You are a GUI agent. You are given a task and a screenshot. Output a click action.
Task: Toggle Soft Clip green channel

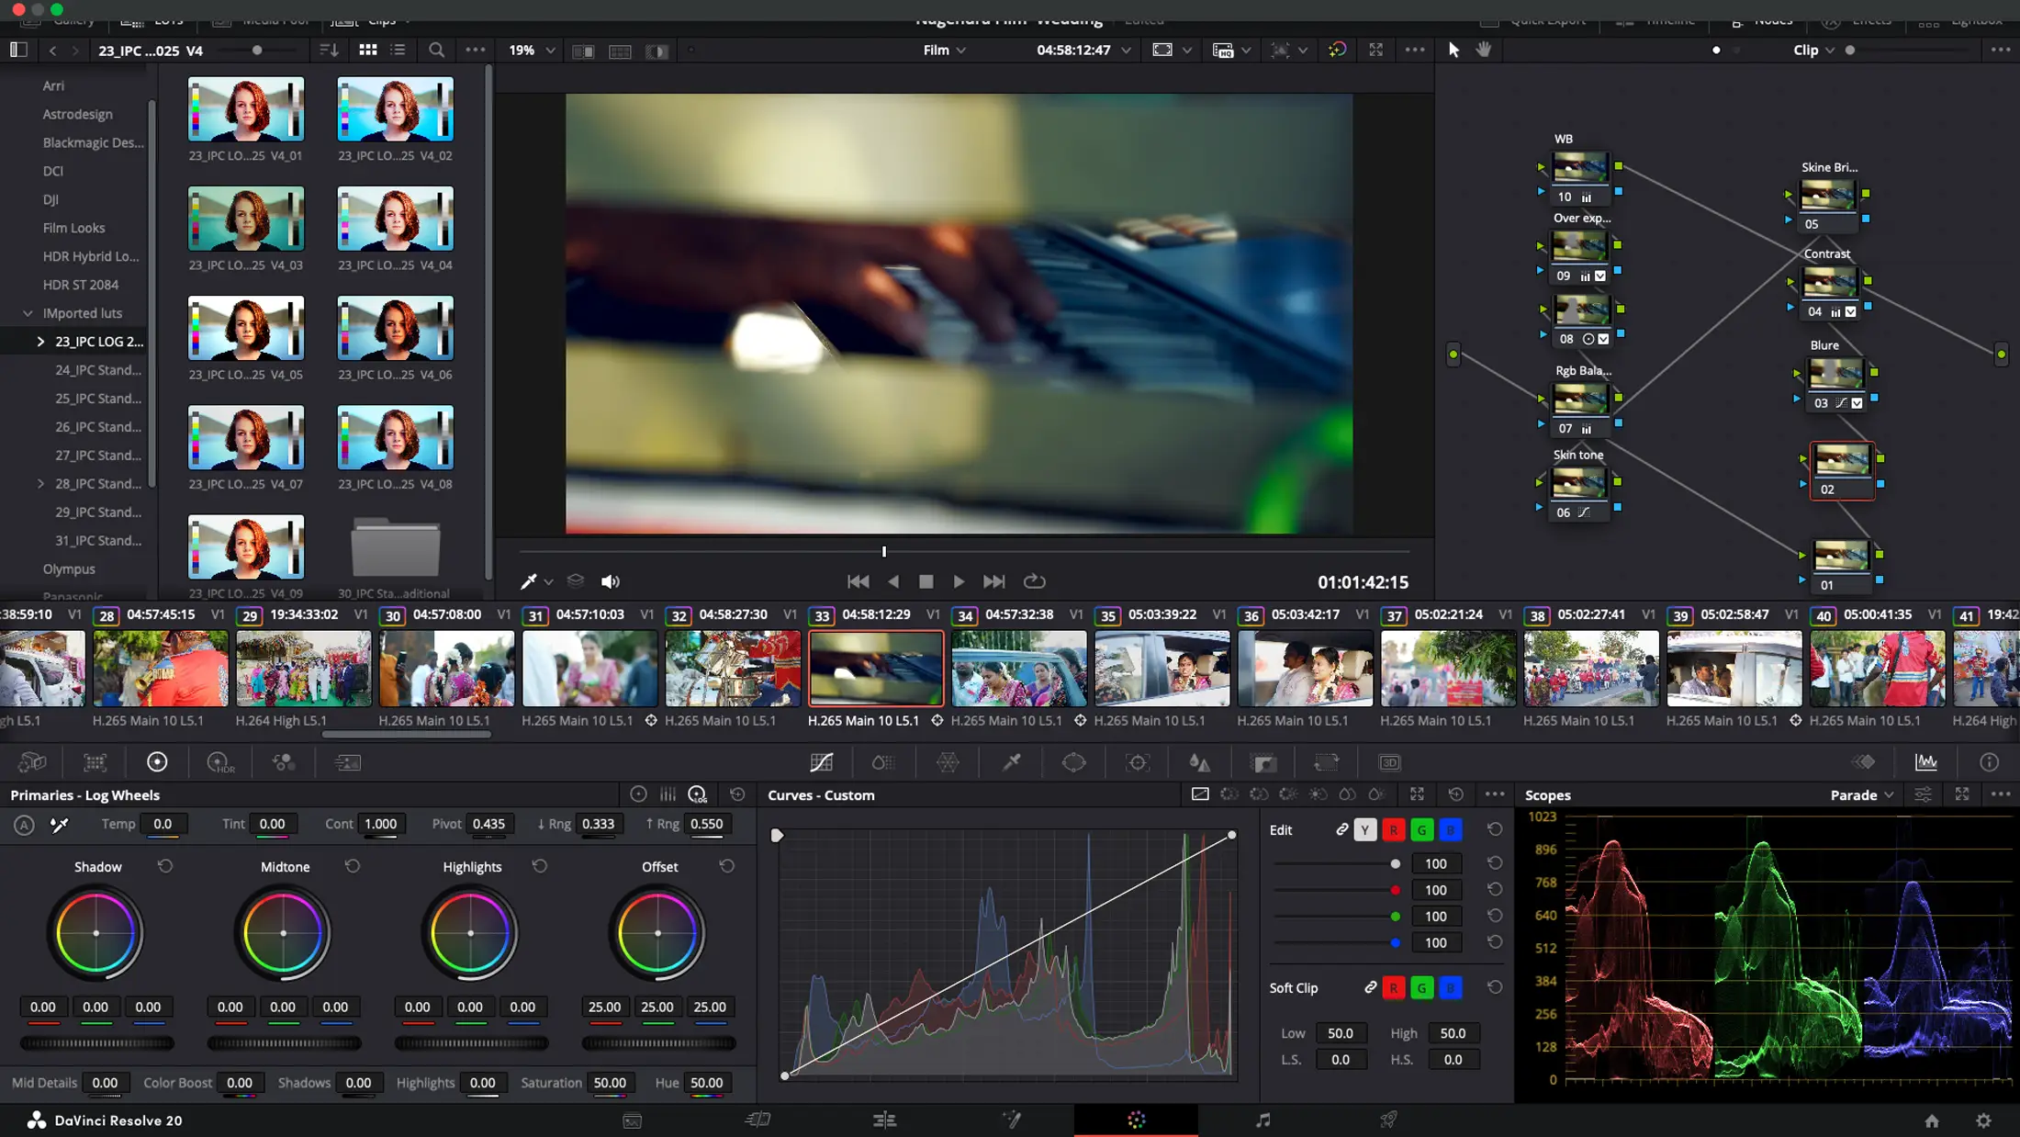tap(1422, 988)
